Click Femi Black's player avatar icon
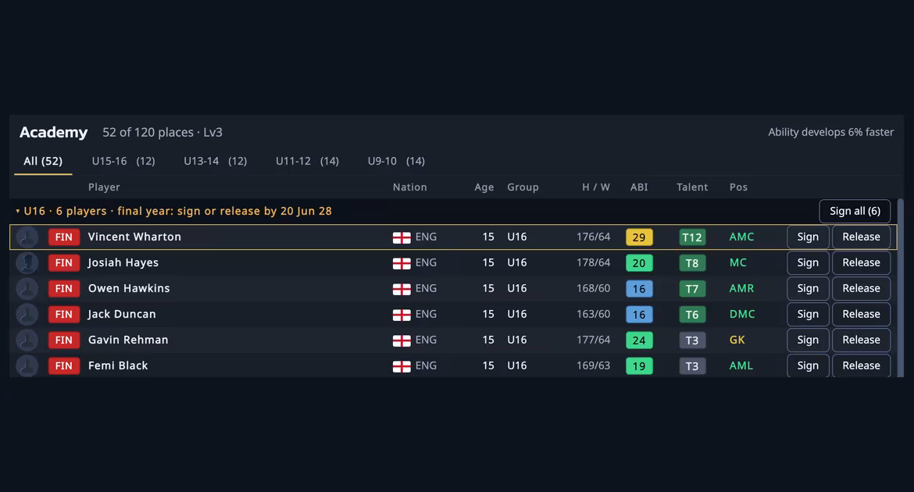914x492 pixels. tap(27, 365)
